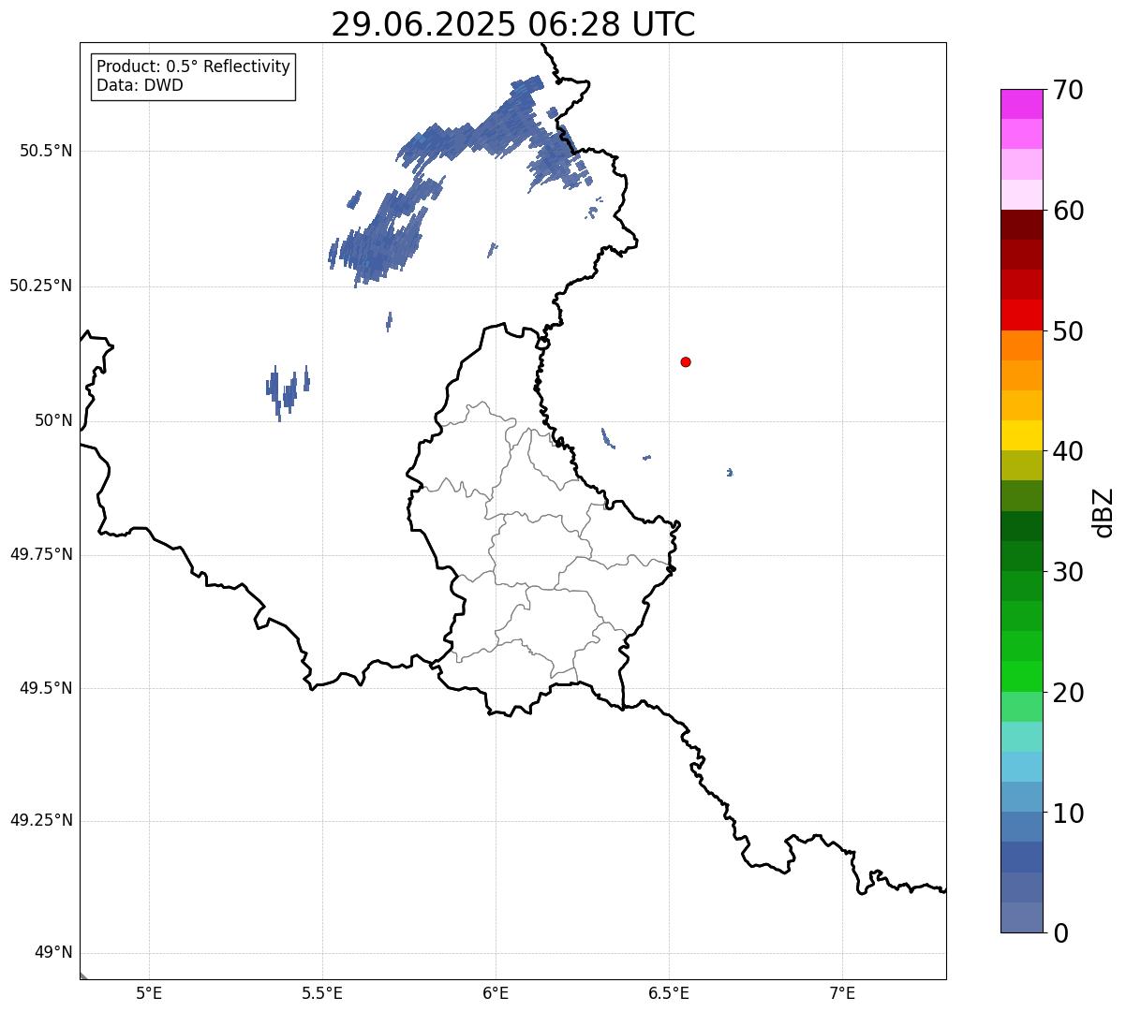Image resolution: width=1126 pixels, height=1012 pixels.
Task: Click the latitude label 49°N
Action: [x=53, y=953]
